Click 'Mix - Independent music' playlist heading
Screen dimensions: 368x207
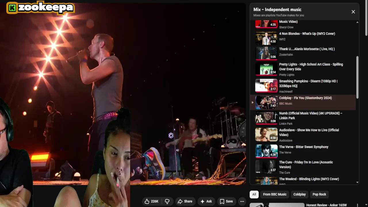point(277,9)
